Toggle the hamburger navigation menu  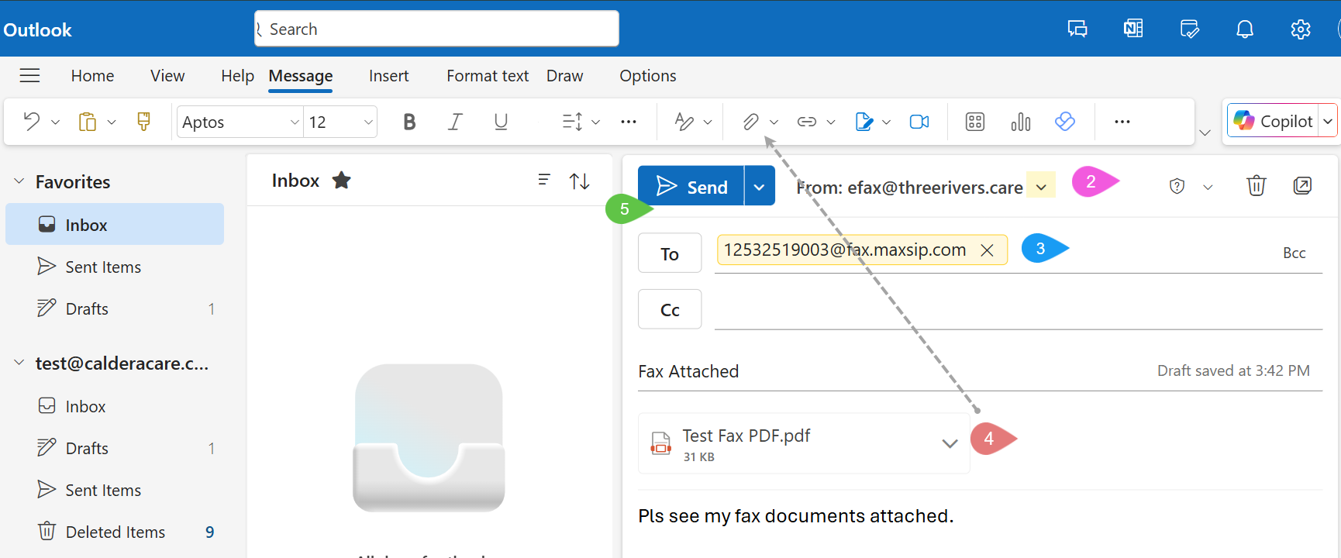coord(29,75)
